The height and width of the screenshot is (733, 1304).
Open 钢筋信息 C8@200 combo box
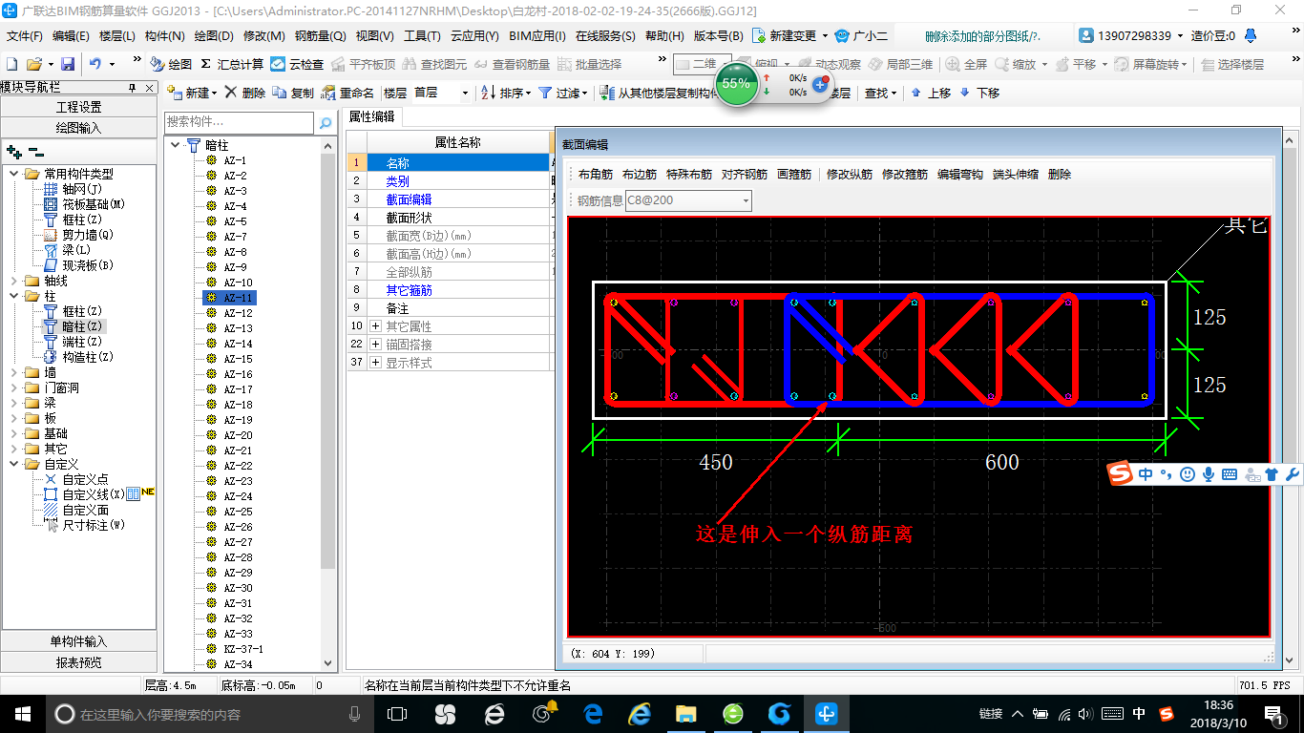click(688, 200)
